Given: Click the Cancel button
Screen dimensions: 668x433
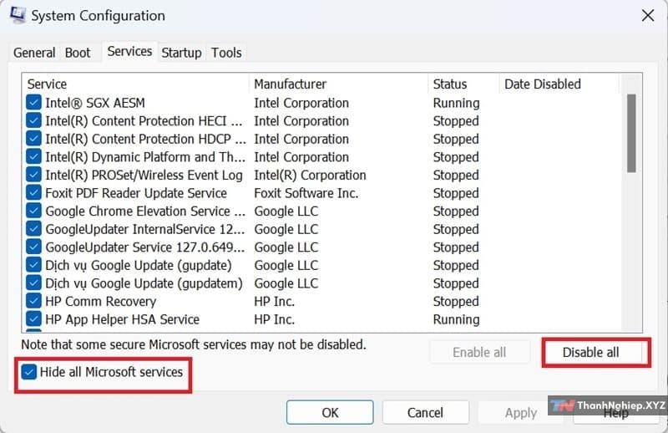Looking at the screenshot, I should tap(425, 413).
